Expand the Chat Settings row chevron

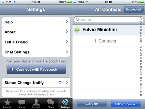(x=67, y=52)
